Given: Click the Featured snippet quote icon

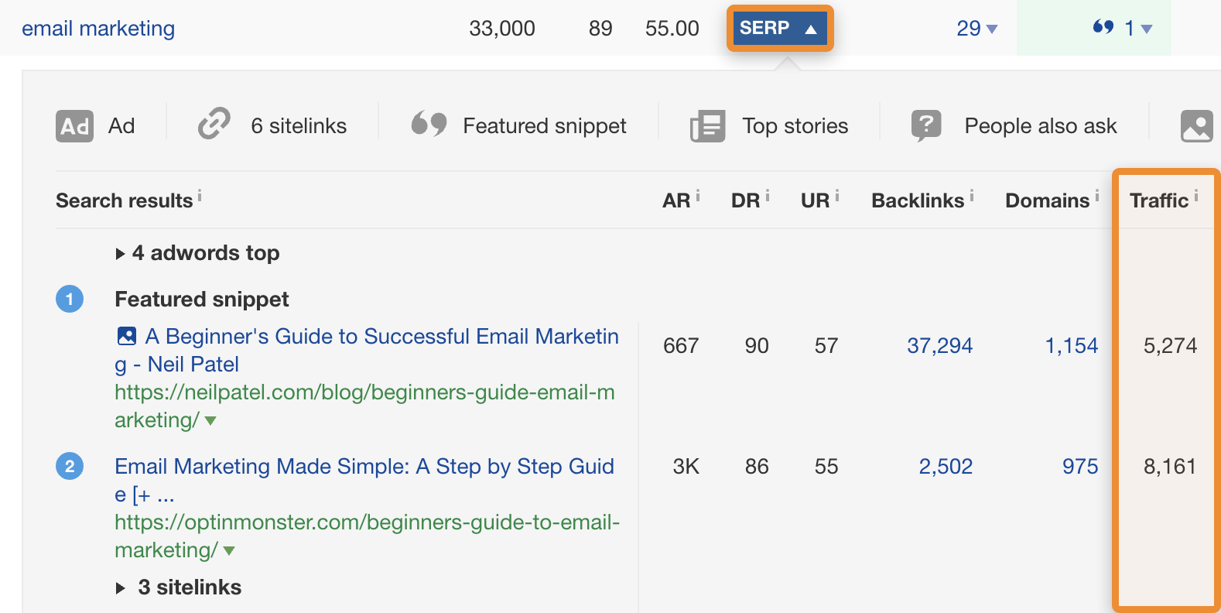Looking at the screenshot, I should (429, 124).
